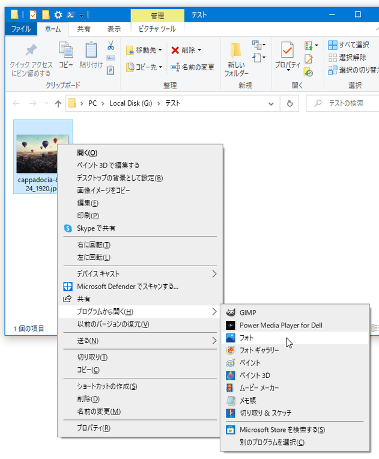This screenshot has width=379, height=459.
Task: Open with フォト ギャラリー
Action: click(x=295, y=350)
